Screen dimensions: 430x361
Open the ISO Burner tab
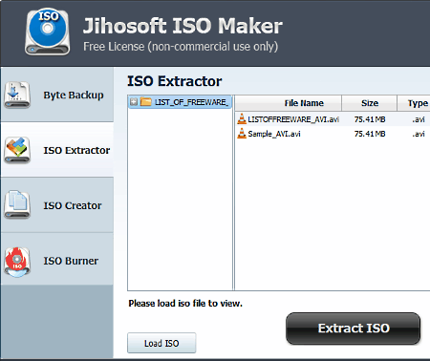(57, 259)
